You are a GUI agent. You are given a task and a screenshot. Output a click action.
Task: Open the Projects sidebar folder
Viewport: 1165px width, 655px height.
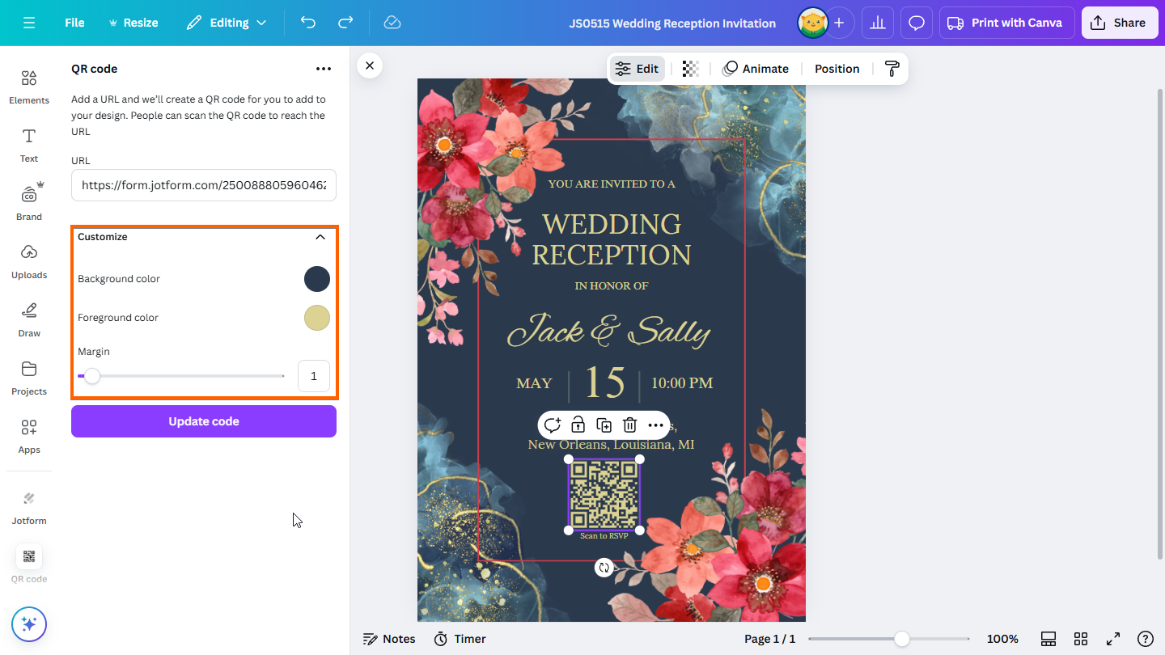[x=29, y=378]
